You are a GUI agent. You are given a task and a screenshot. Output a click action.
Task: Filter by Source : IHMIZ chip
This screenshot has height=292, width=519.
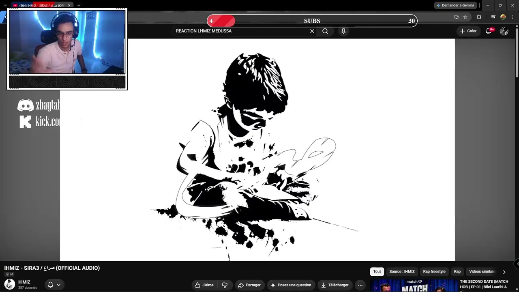point(402,272)
